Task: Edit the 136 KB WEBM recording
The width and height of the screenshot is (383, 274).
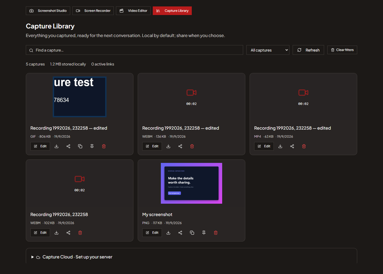Action: click(152, 146)
